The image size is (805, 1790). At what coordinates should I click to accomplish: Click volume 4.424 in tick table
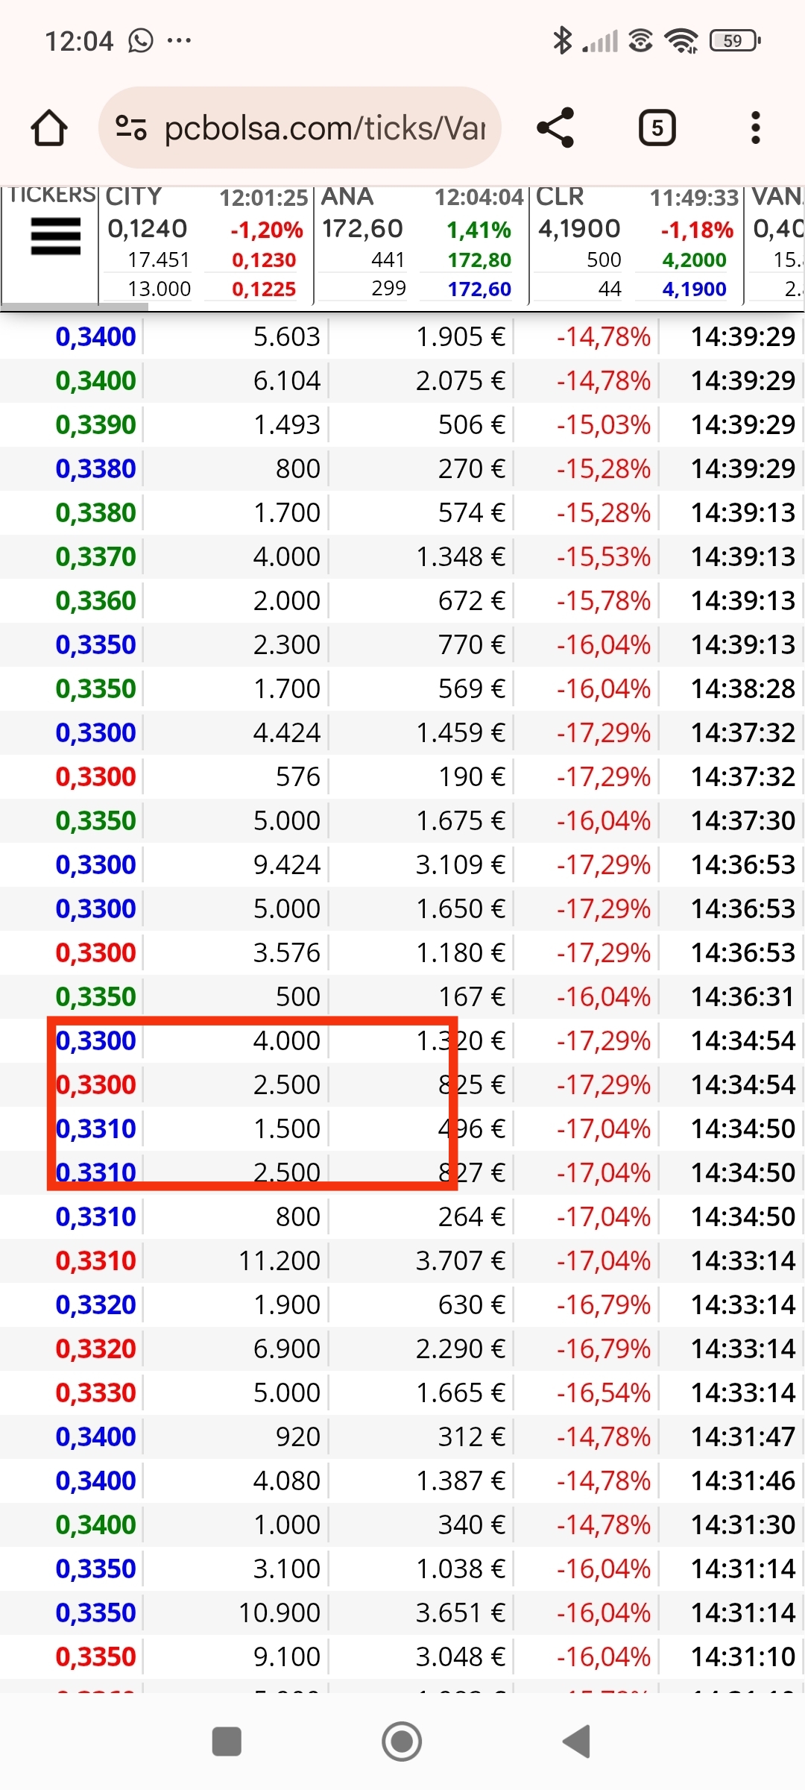click(286, 732)
